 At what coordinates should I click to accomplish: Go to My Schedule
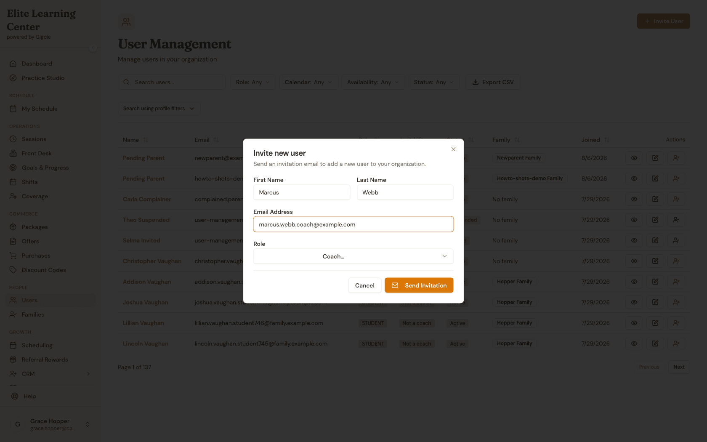tap(40, 109)
